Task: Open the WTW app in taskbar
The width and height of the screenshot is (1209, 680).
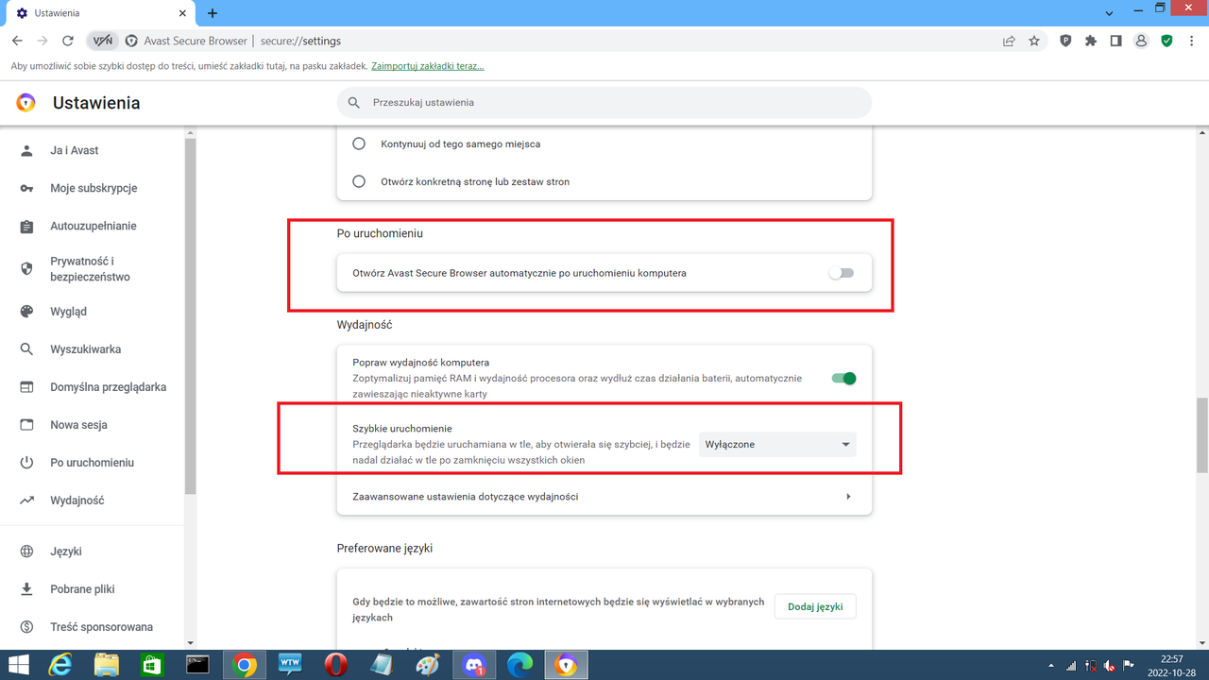Action: pos(290,665)
